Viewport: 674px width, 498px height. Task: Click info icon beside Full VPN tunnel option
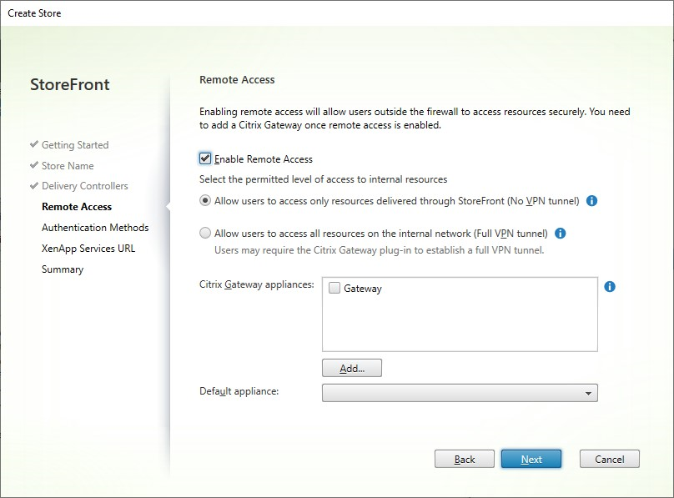click(561, 234)
